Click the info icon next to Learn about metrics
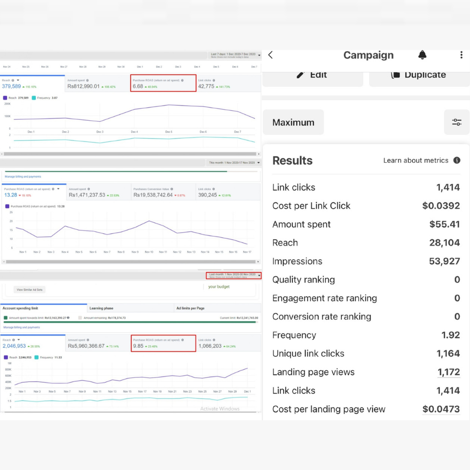 pos(456,160)
